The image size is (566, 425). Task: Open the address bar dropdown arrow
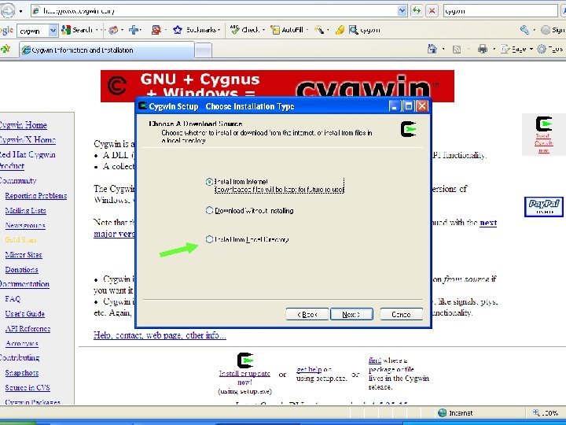pos(402,11)
